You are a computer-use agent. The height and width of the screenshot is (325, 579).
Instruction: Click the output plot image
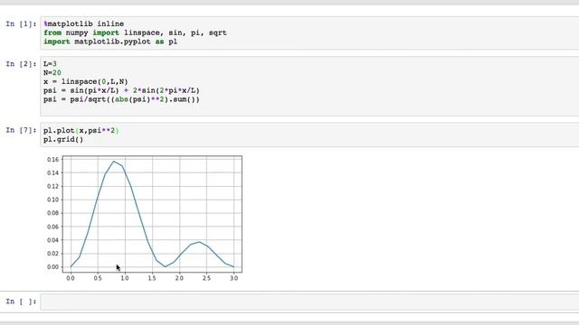click(x=144, y=218)
